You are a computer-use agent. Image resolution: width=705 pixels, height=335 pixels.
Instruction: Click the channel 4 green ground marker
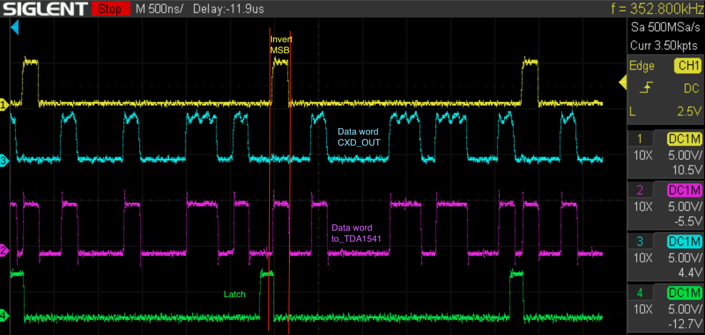pyautogui.click(x=4, y=315)
